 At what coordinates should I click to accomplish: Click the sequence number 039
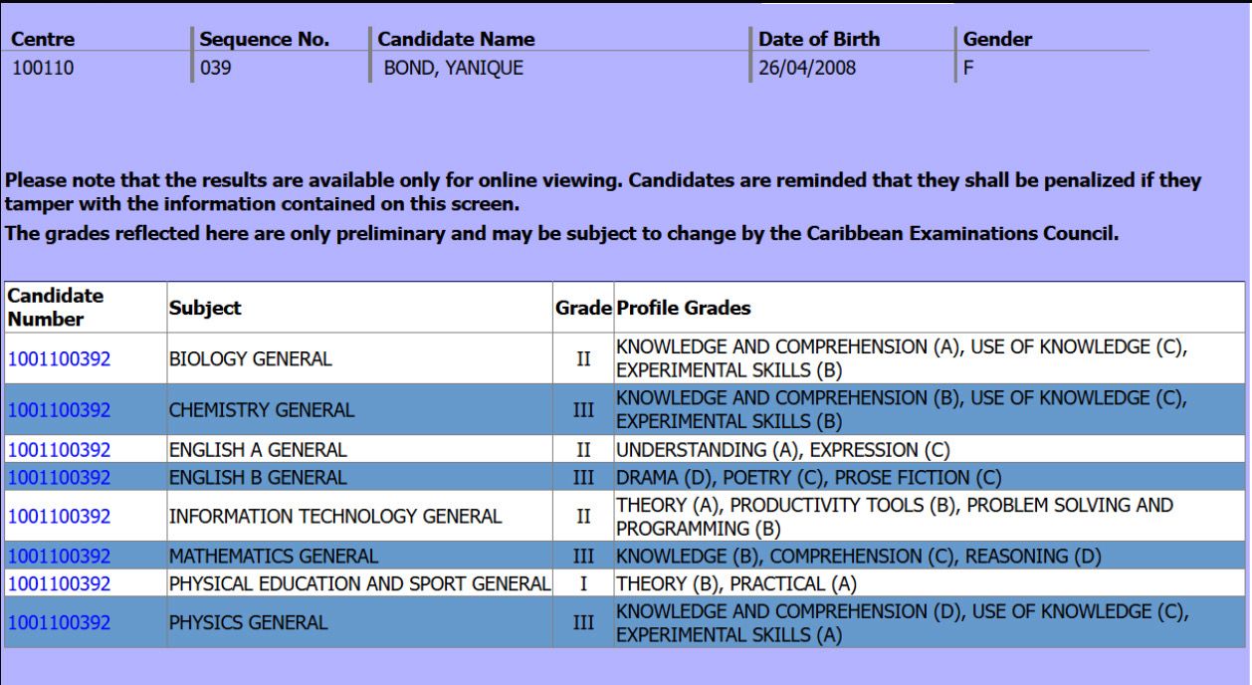click(x=215, y=70)
